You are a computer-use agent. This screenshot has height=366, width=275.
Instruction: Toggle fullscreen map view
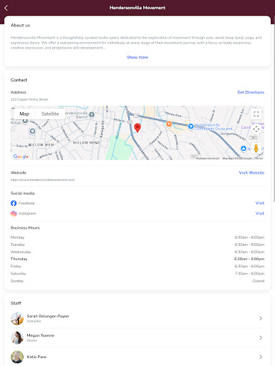pos(256,114)
